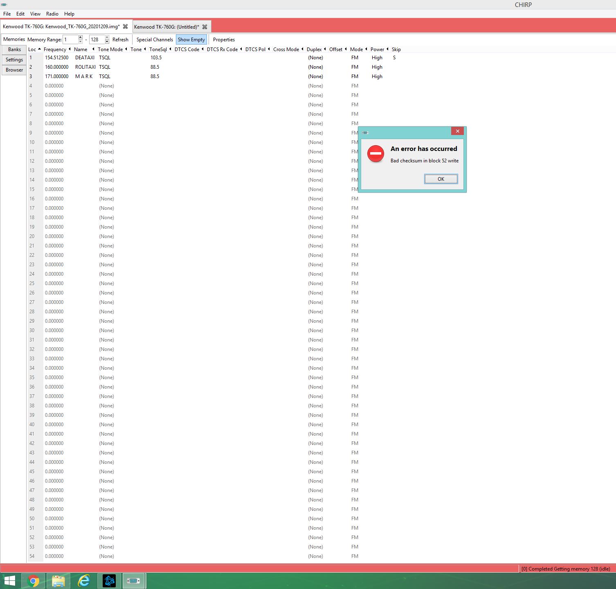Select the Memories side tab
The image size is (616, 589).
pyautogui.click(x=14, y=39)
